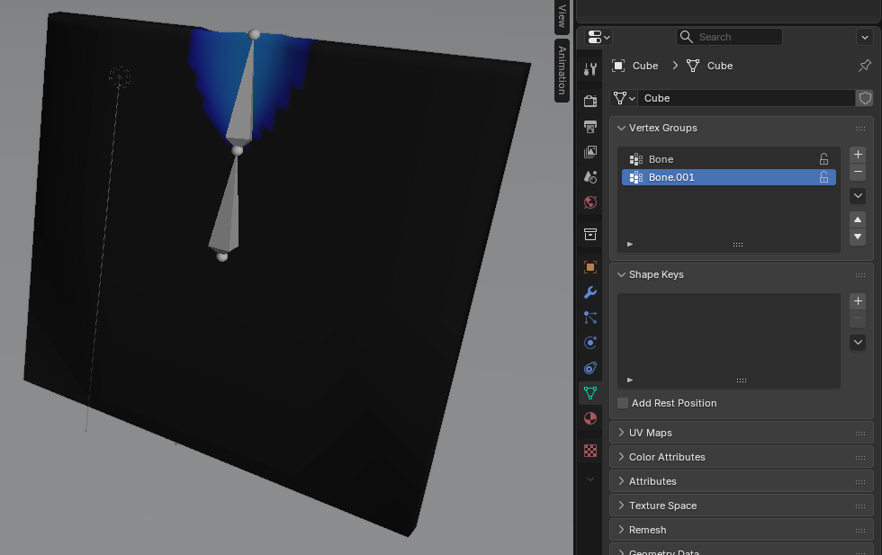Toggle lock on Bone vertex group
Image resolution: width=882 pixels, height=555 pixels.
click(823, 159)
